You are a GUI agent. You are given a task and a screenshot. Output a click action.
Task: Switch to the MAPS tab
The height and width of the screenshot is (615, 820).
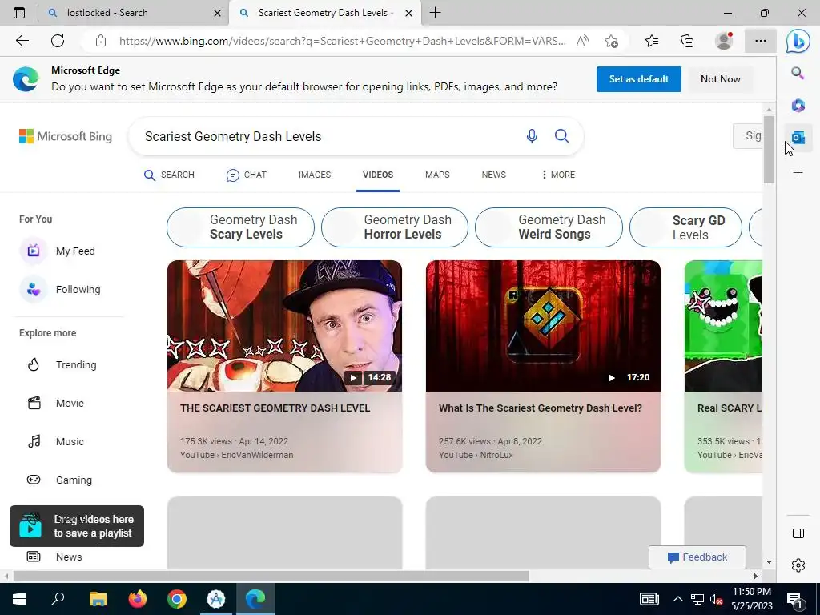click(x=437, y=175)
